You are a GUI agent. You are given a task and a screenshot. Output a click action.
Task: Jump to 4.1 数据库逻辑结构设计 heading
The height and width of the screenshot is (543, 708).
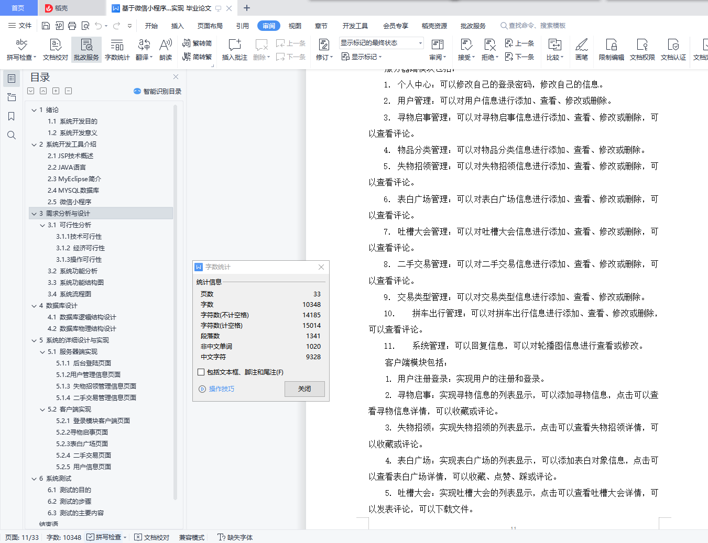click(82, 317)
